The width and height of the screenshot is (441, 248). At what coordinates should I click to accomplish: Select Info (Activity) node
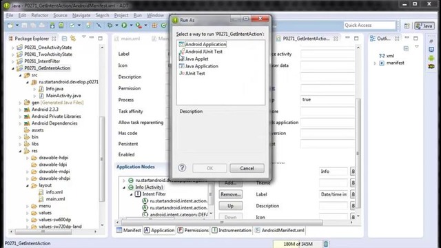tap(149, 187)
